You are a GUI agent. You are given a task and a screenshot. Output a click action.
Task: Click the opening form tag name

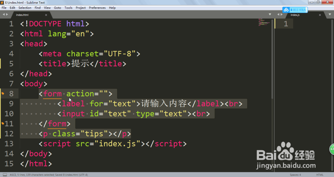(52, 94)
